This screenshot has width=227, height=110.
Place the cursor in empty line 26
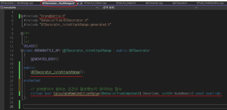[125, 107]
